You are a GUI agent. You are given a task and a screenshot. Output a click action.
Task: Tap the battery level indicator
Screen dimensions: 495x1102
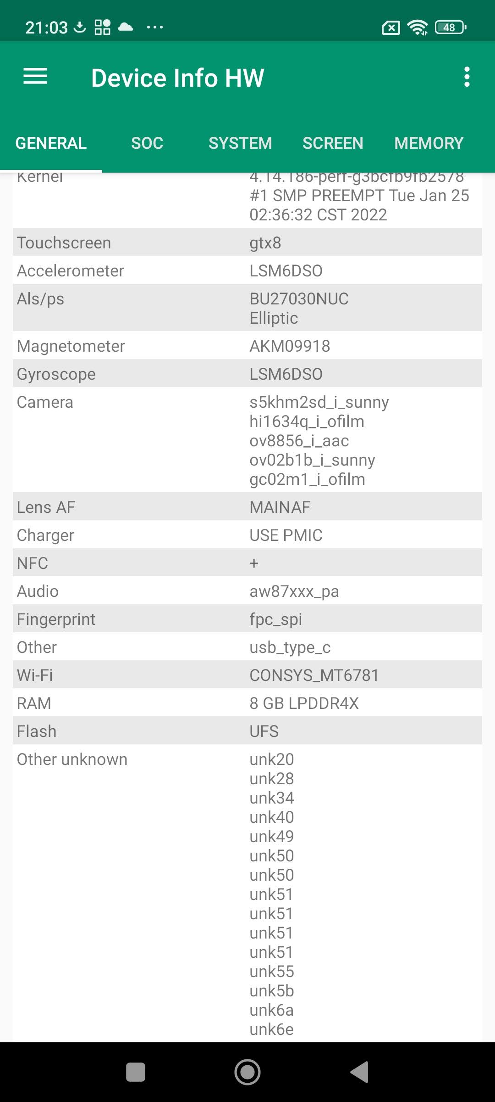point(451,28)
